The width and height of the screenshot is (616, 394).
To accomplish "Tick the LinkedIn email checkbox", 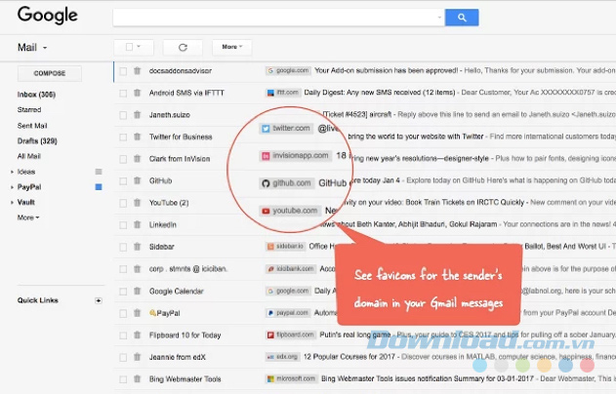I will point(123,225).
